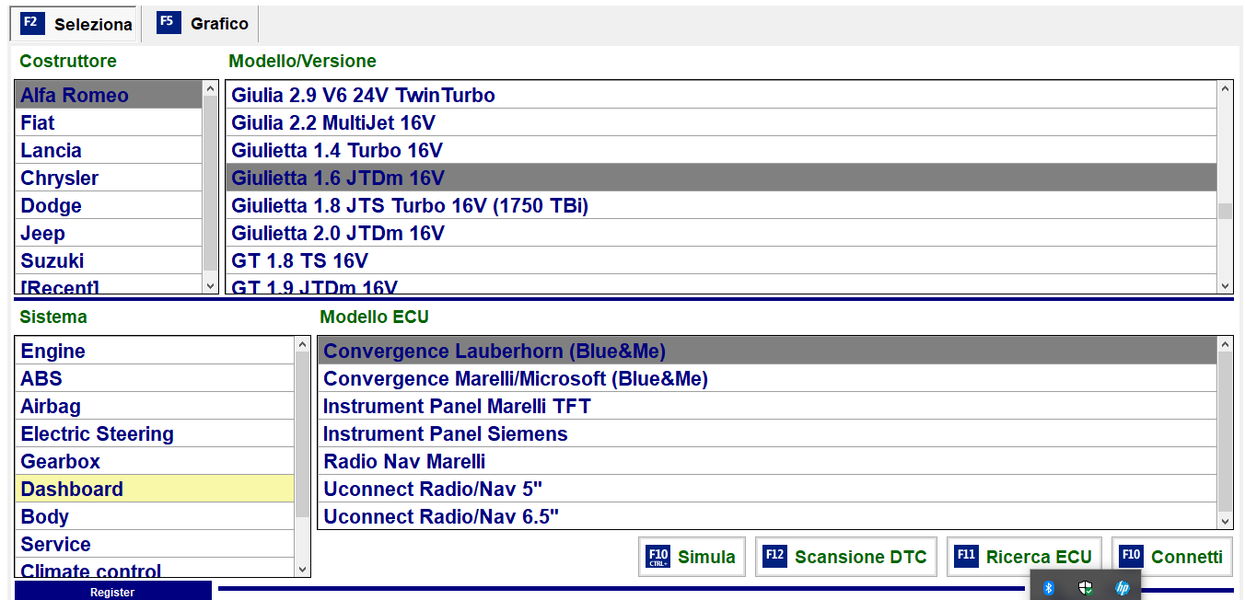Pick Giulietta 1.8 JTS Turbo 16V (1750 TBi)

[721, 205]
